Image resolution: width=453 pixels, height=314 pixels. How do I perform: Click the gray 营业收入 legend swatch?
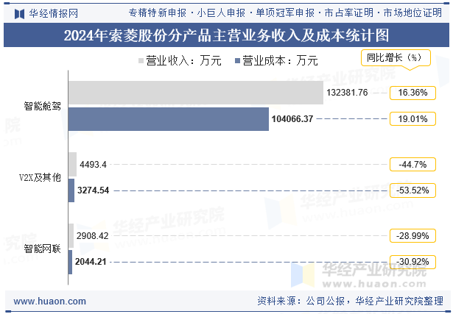click(x=141, y=60)
